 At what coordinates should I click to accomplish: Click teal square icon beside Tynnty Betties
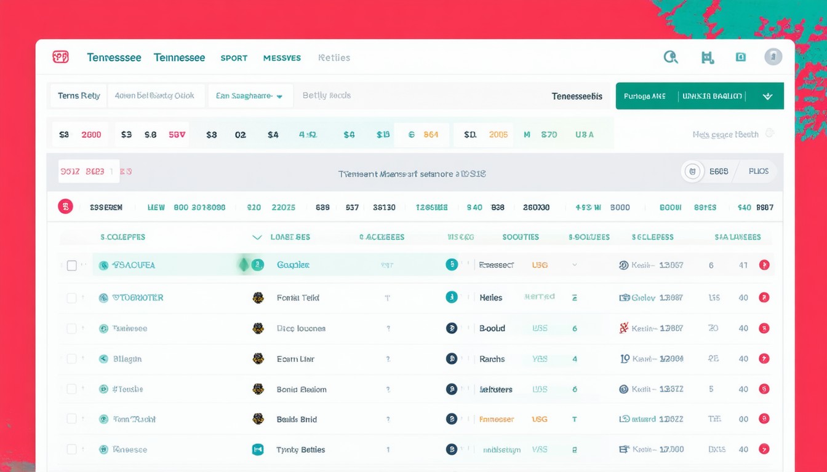coord(258,450)
